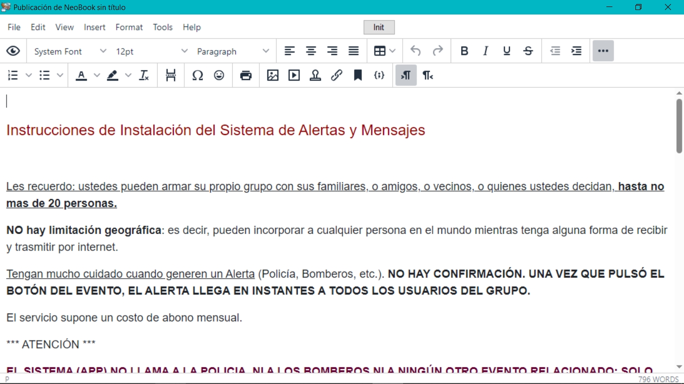
Task: Apply bullet list formatting
Action: [45, 75]
